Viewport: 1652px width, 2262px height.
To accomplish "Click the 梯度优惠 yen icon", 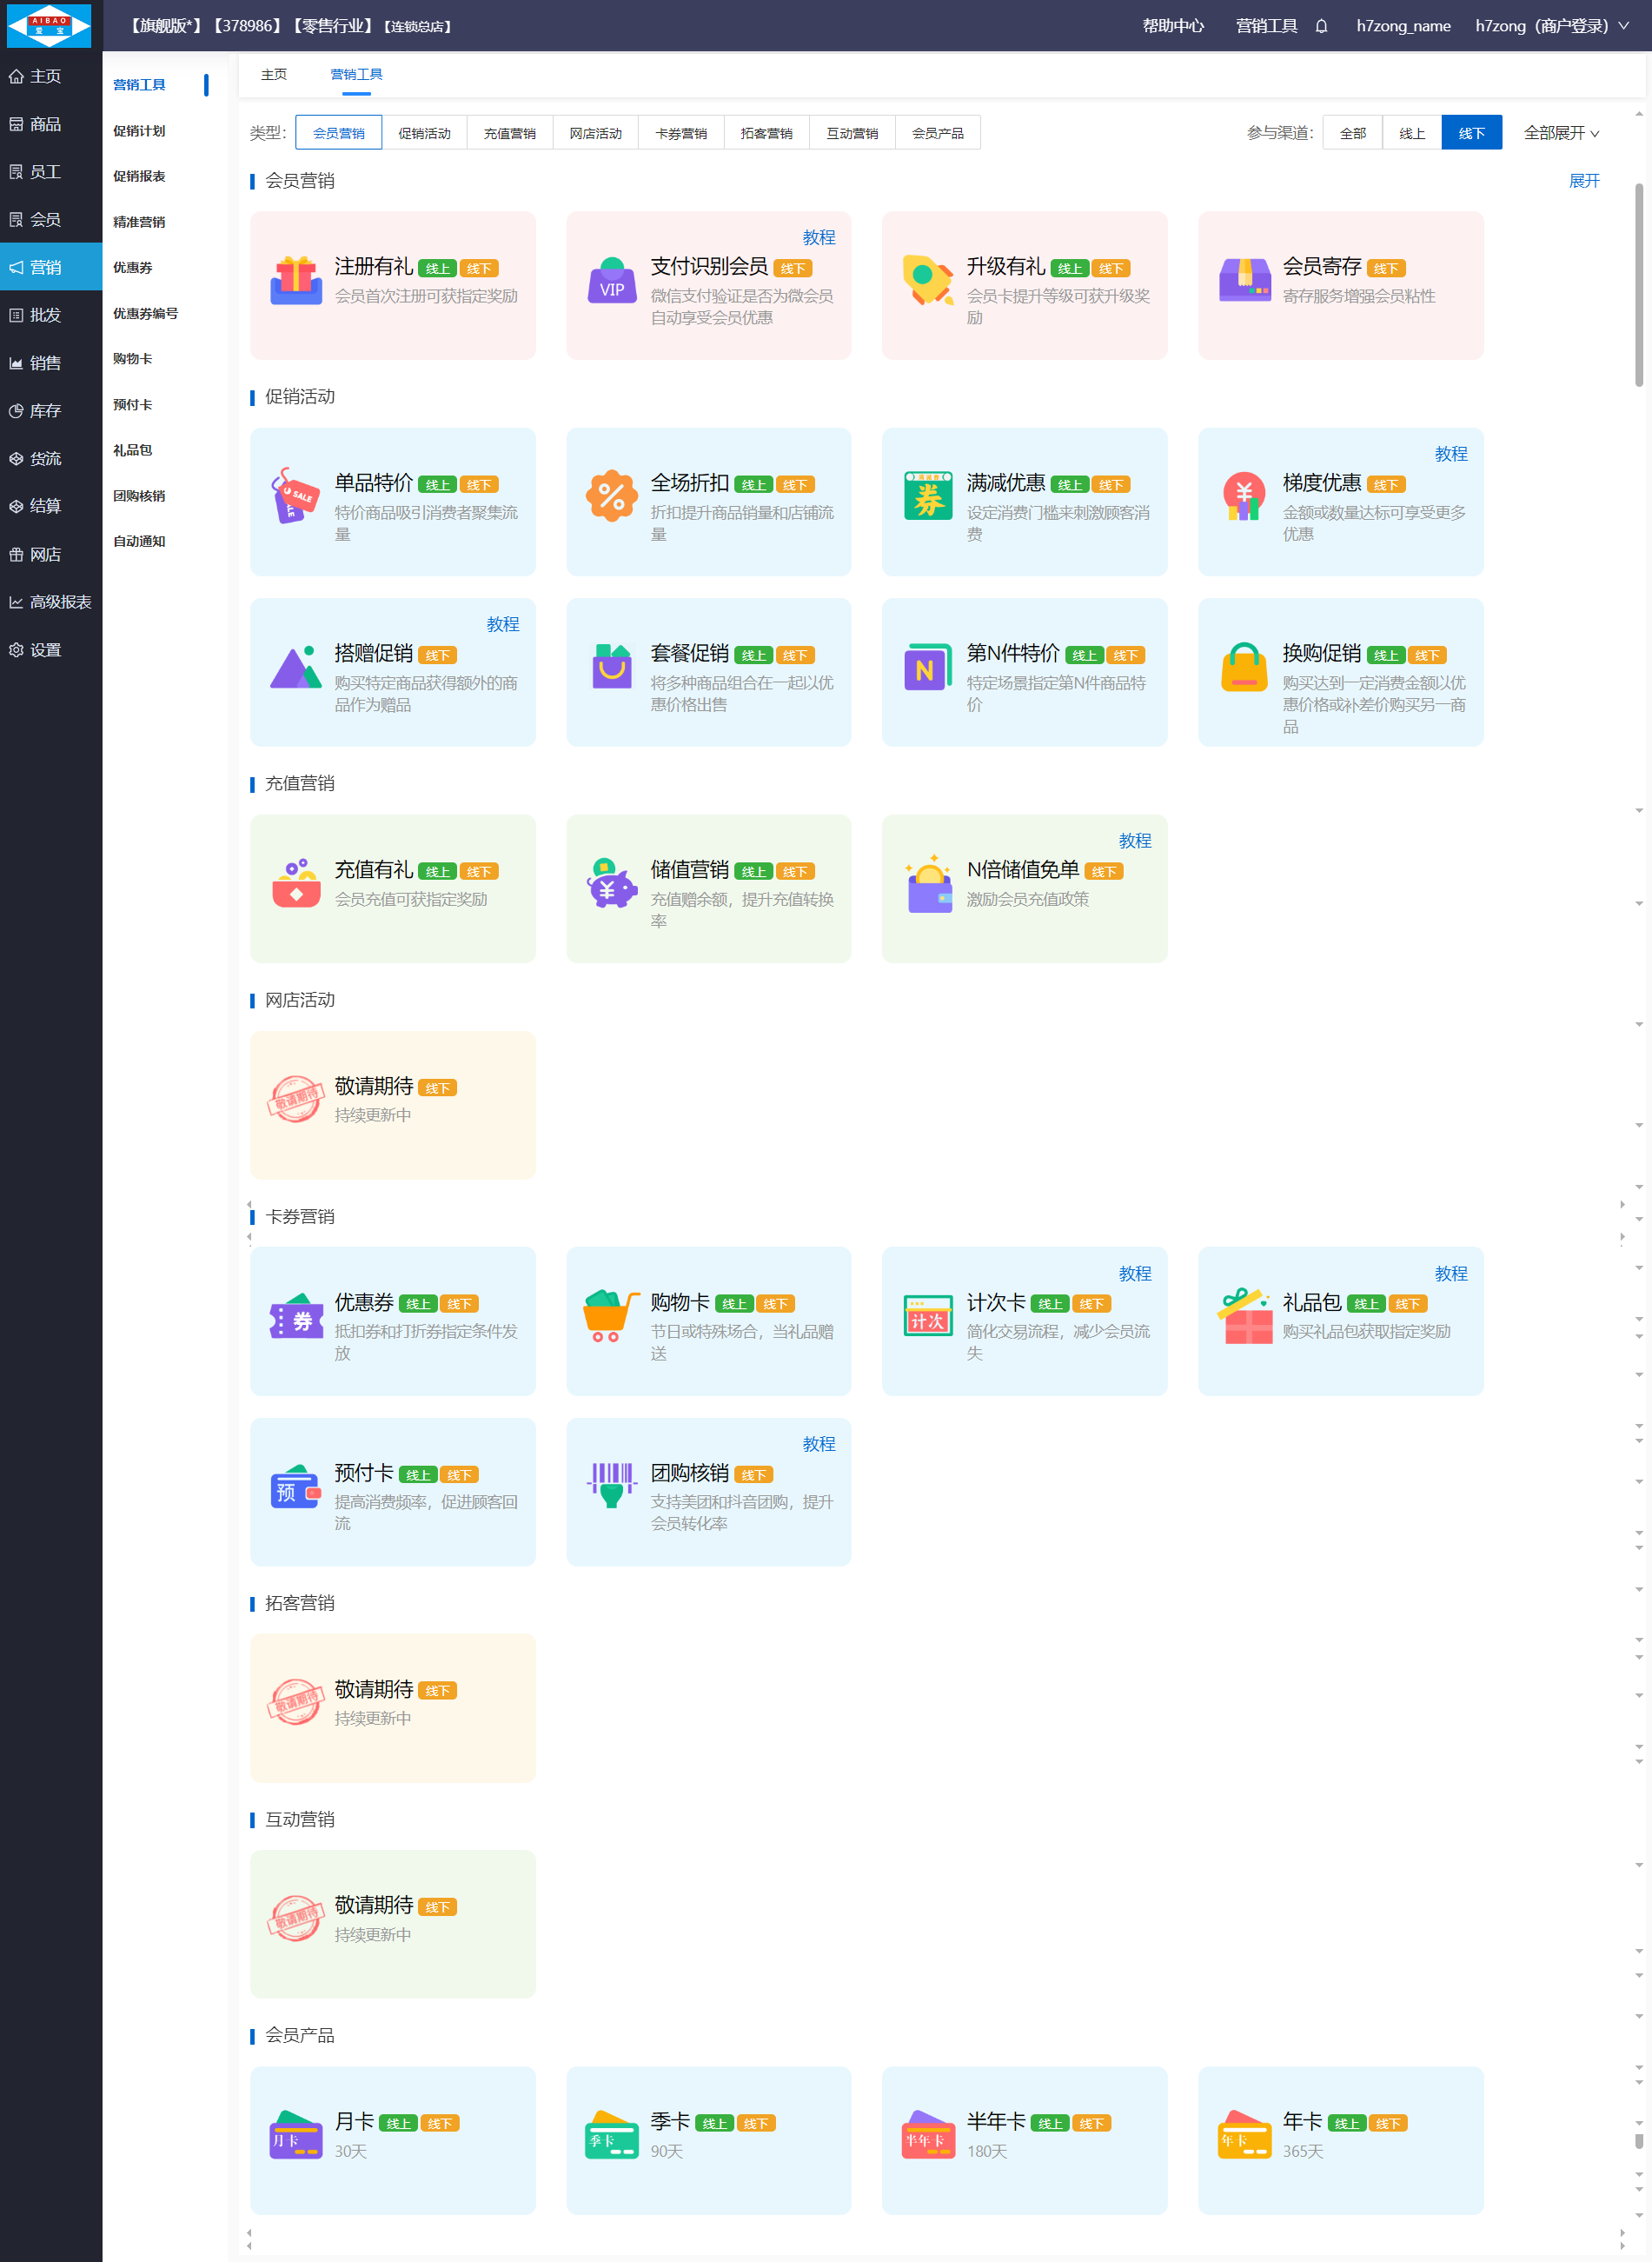I will click(1244, 497).
